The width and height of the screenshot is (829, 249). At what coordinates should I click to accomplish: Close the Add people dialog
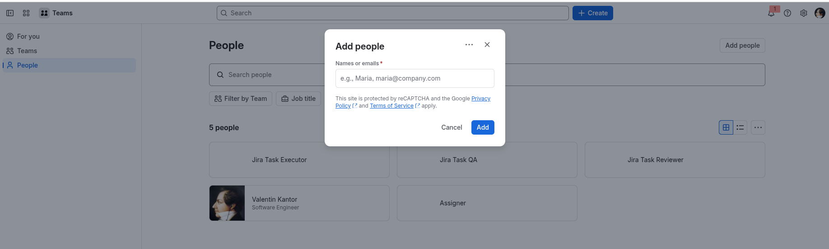[x=487, y=45]
